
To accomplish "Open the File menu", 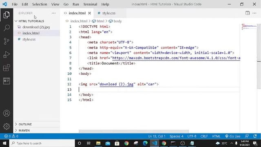I will click(15, 4).
